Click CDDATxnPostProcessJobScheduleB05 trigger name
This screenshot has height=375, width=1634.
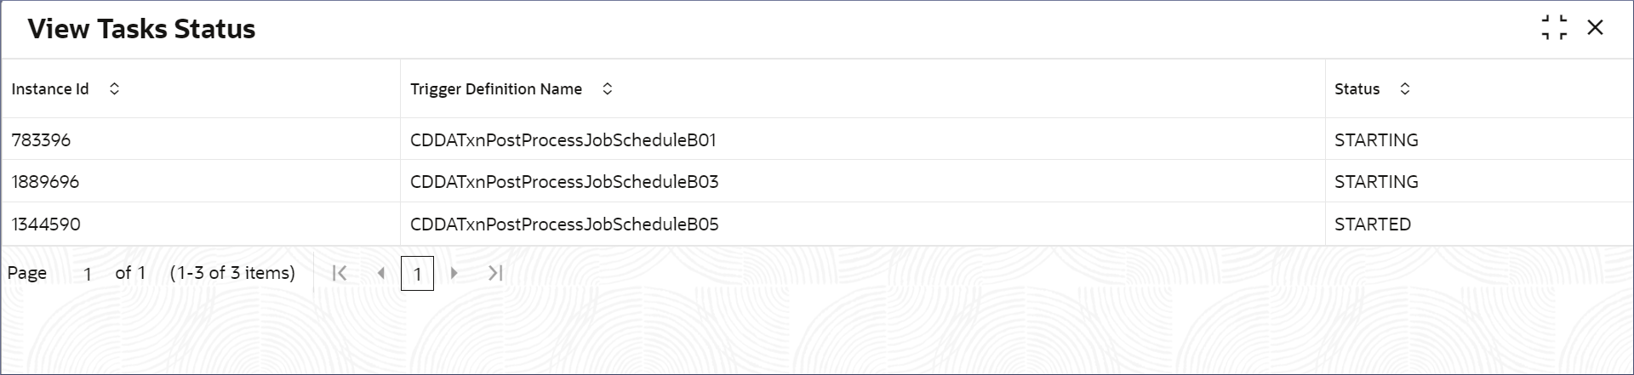click(564, 224)
